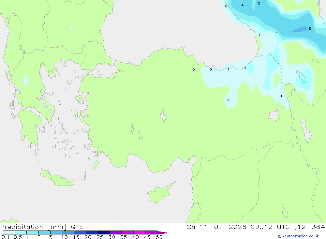Pick the legend swatch between 0.1 and 0.5
This screenshot has height=239, width=326.
point(9,232)
